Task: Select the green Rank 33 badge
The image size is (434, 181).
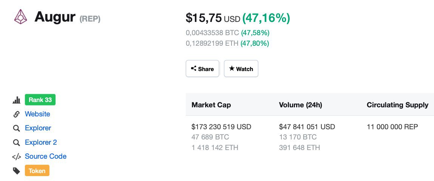Action: (x=40, y=100)
